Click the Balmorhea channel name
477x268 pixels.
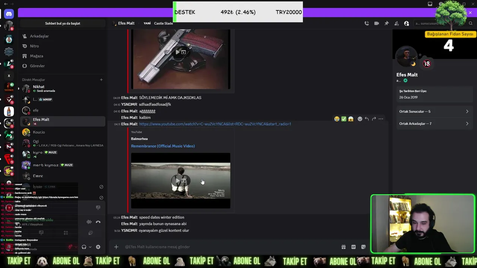(x=139, y=139)
